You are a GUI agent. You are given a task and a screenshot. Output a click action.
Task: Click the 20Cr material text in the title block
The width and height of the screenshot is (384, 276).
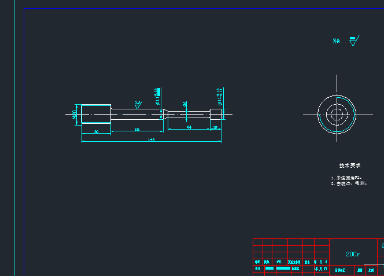(x=353, y=254)
